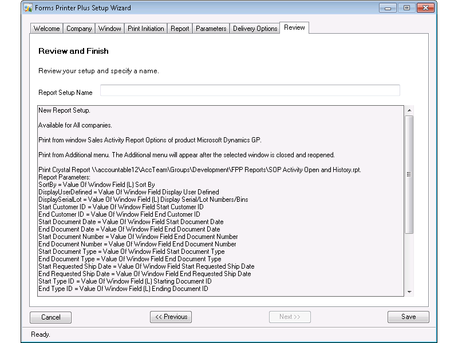This screenshot has height=343, width=458.
Task: Click the summary scrollbar down arrow
Action: 409,292
